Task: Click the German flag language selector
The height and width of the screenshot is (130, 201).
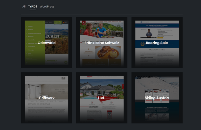Action: tap(64, 22)
